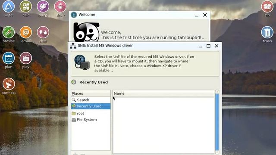Viewport: 276px width, 155px height.
Task: Click the Places column header
Action: [91, 93]
